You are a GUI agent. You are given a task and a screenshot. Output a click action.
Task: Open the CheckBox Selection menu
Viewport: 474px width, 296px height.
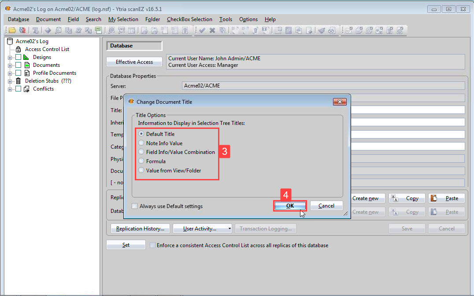[189, 19]
